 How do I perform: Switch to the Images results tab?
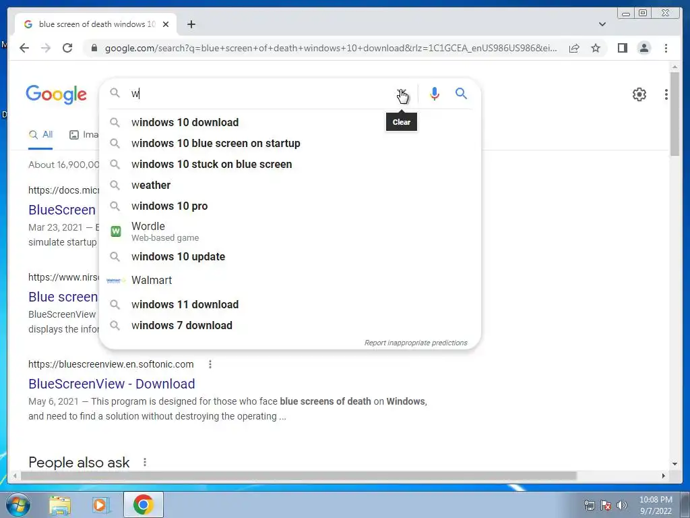(x=84, y=135)
